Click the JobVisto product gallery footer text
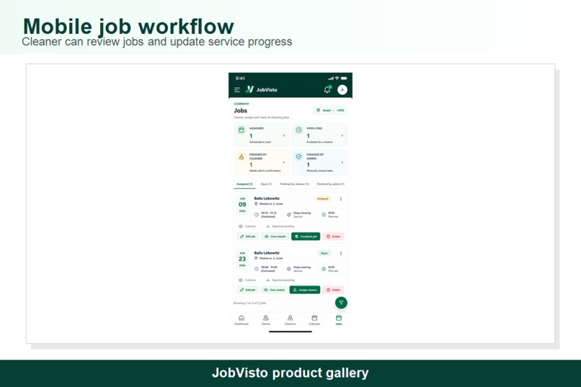The image size is (581, 387). click(x=290, y=373)
